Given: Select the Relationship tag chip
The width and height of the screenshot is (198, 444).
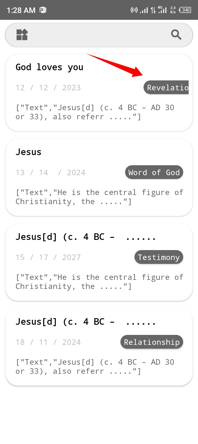Looking at the screenshot, I should [x=152, y=342].
